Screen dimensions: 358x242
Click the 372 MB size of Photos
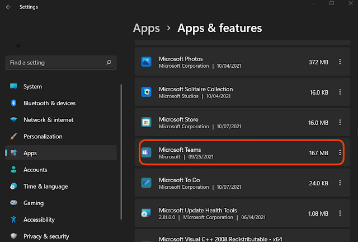318,62
